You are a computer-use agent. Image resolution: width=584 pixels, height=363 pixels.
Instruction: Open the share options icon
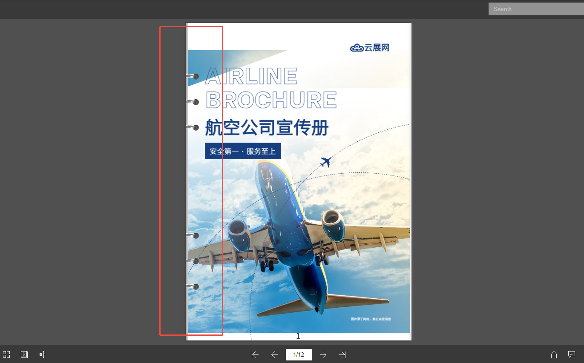coord(554,354)
